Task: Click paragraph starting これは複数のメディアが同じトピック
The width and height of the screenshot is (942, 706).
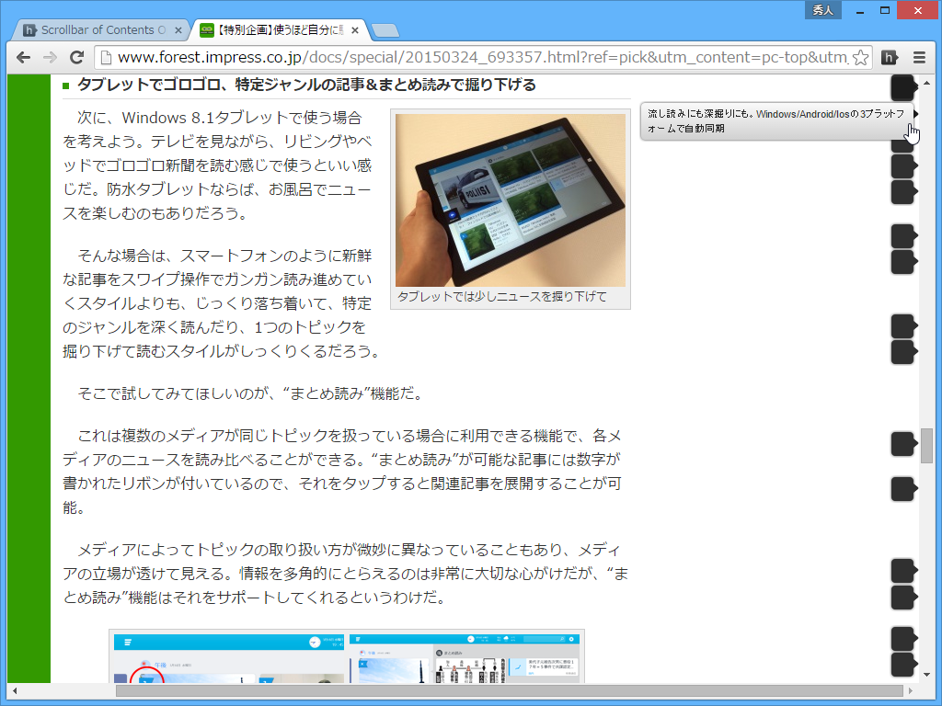Action: pos(342,472)
